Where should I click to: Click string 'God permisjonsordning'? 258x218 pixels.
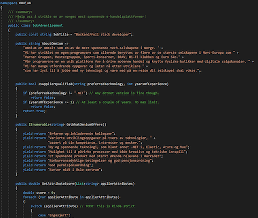coord(69,165)
